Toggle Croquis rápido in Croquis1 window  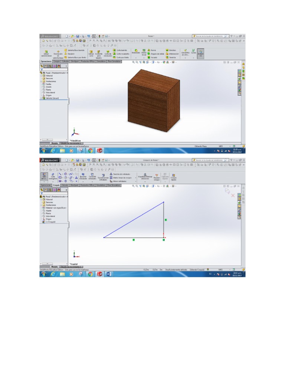click(x=174, y=177)
